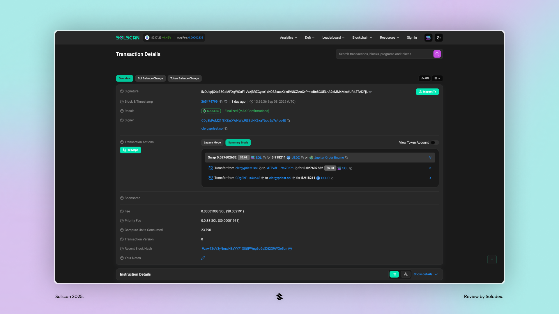This screenshot has height=314, width=559.
Task: Expand Show details in Instruction Details
Action: 425,274
